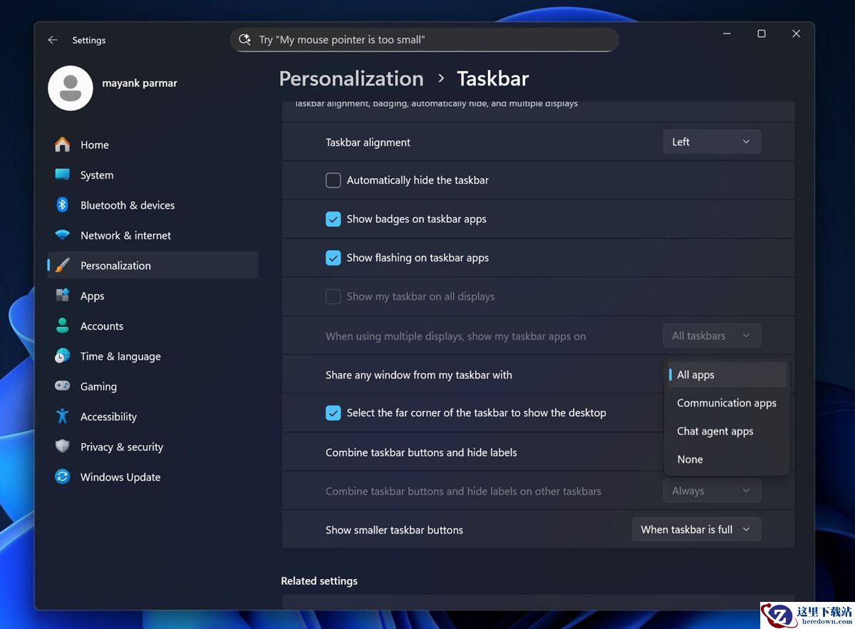Click the Personalization breadcrumb link
Viewport: 855px width, 629px height.
point(351,78)
